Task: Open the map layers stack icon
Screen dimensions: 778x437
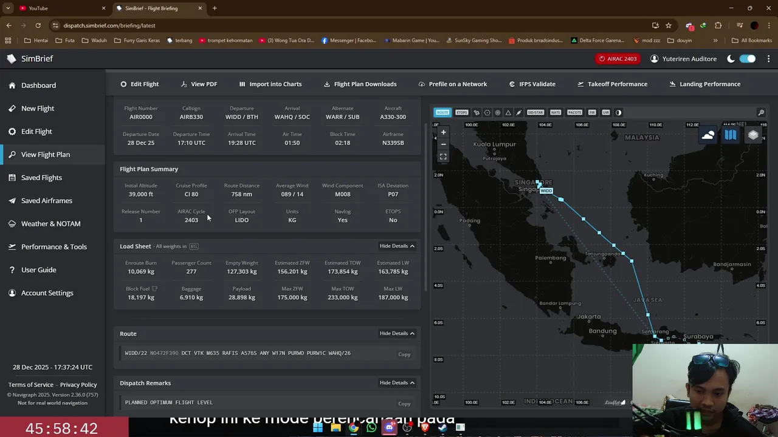Action: 753,135
